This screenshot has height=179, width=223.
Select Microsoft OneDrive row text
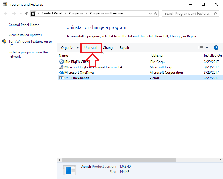point(79,73)
